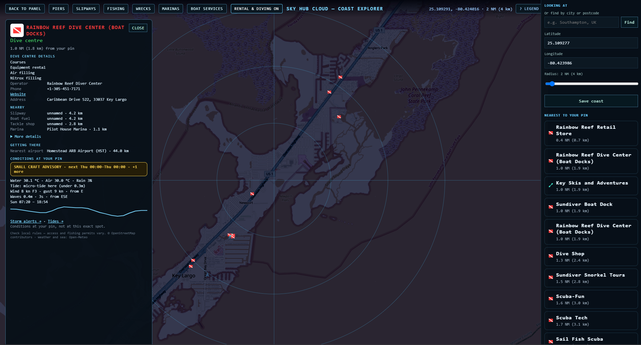Select the Scuba Tech card
This screenshot has height=345, width=641.
click(x=591, y=321)
